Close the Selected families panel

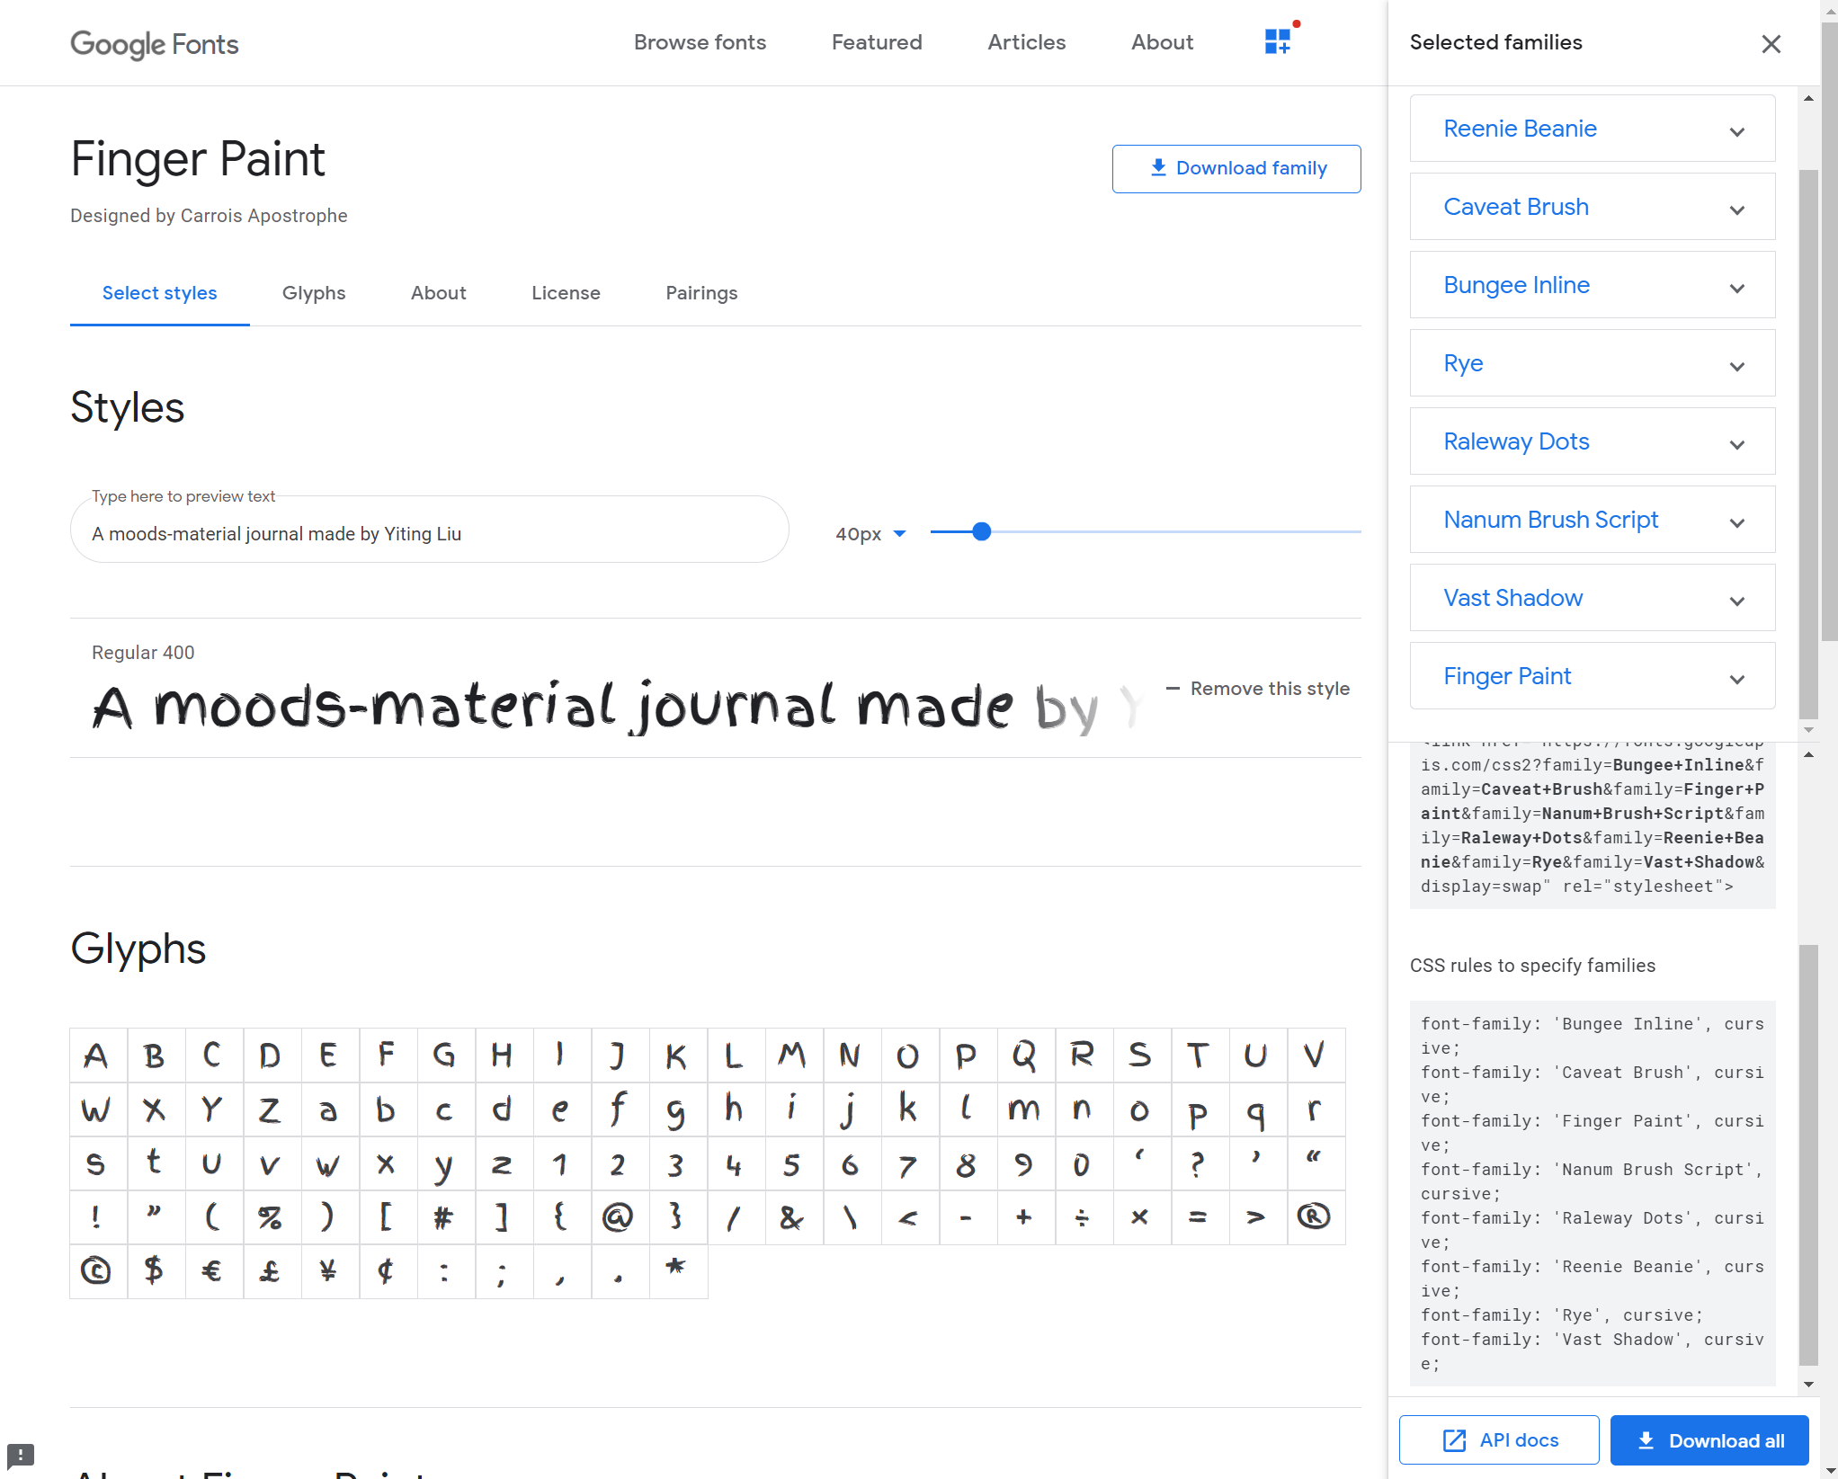tap(1771, 44)
